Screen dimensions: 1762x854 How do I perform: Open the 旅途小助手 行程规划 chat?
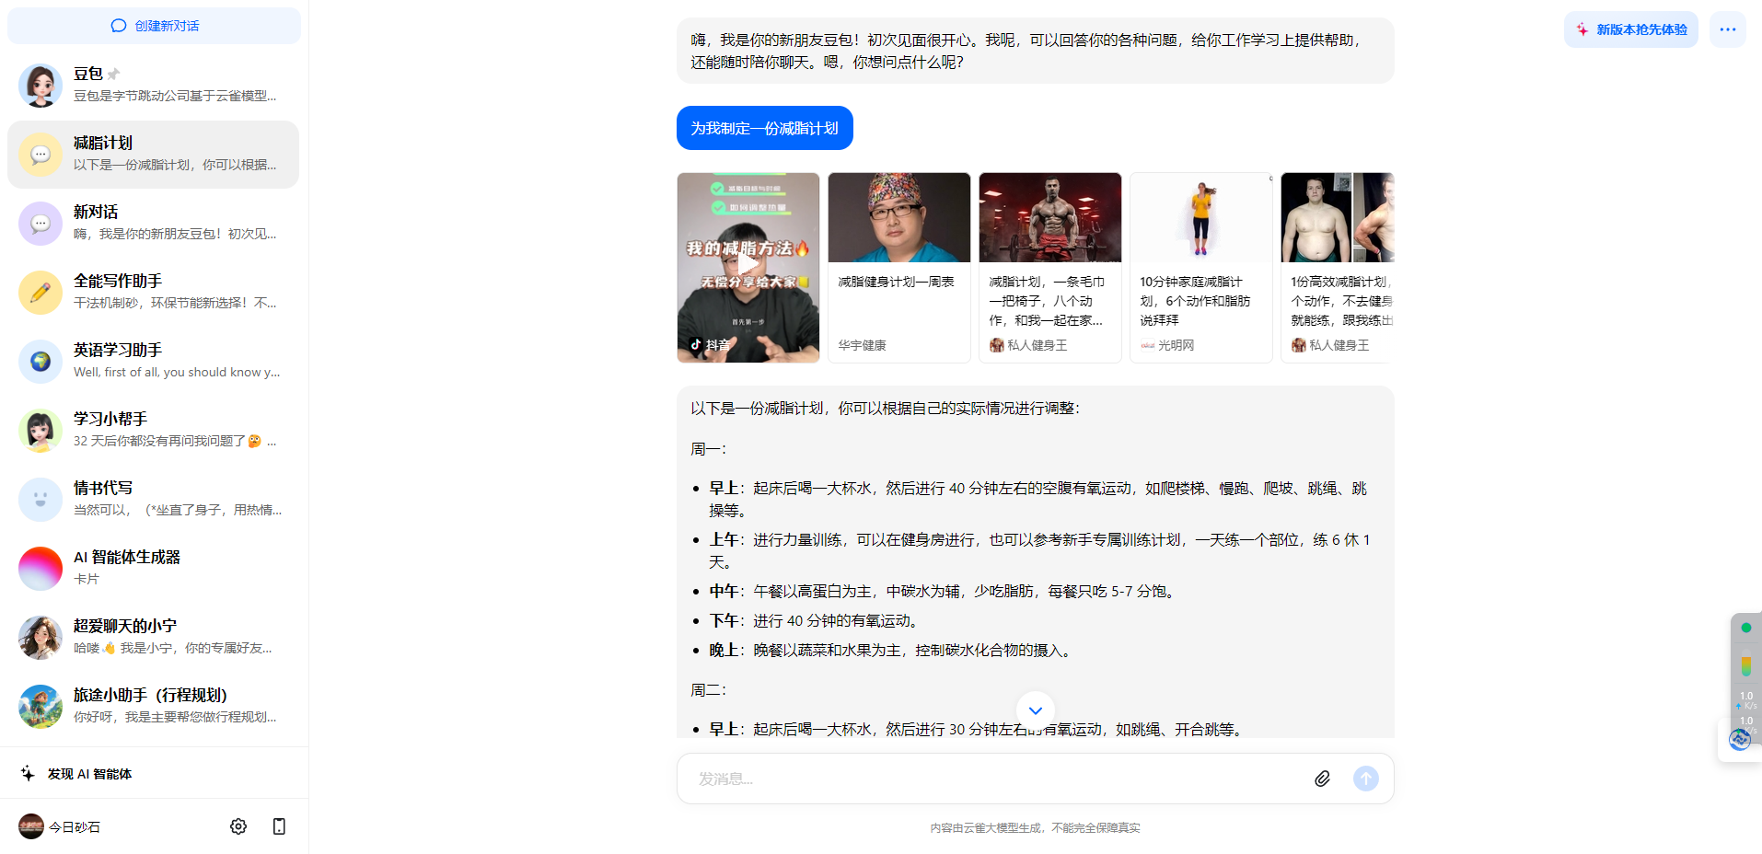click(x=153, y=706)
